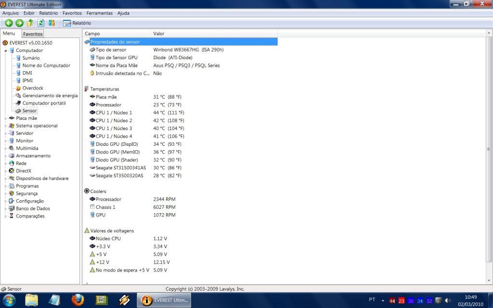
Task: Open the Ferramentas menu
Action: pos(99,13)
